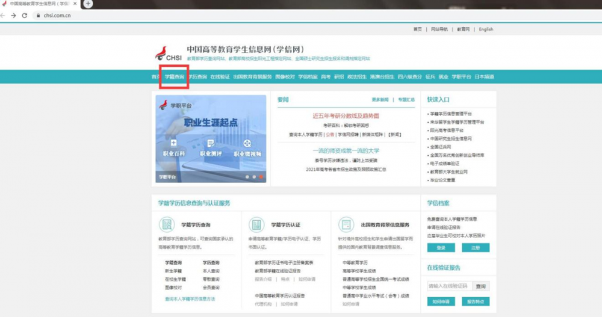Click the 注册 button
Viewport: 602px width, 317px height.
(x=475, y=247)
